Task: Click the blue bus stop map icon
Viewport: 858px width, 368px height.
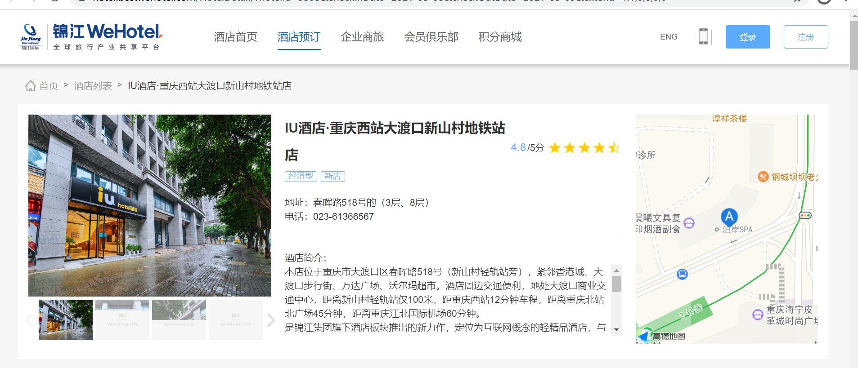Action: coord(682,274)
